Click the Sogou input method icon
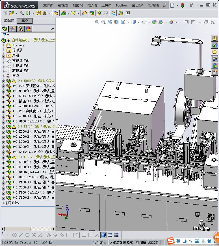219x246 pixels. tap(170, 241)
